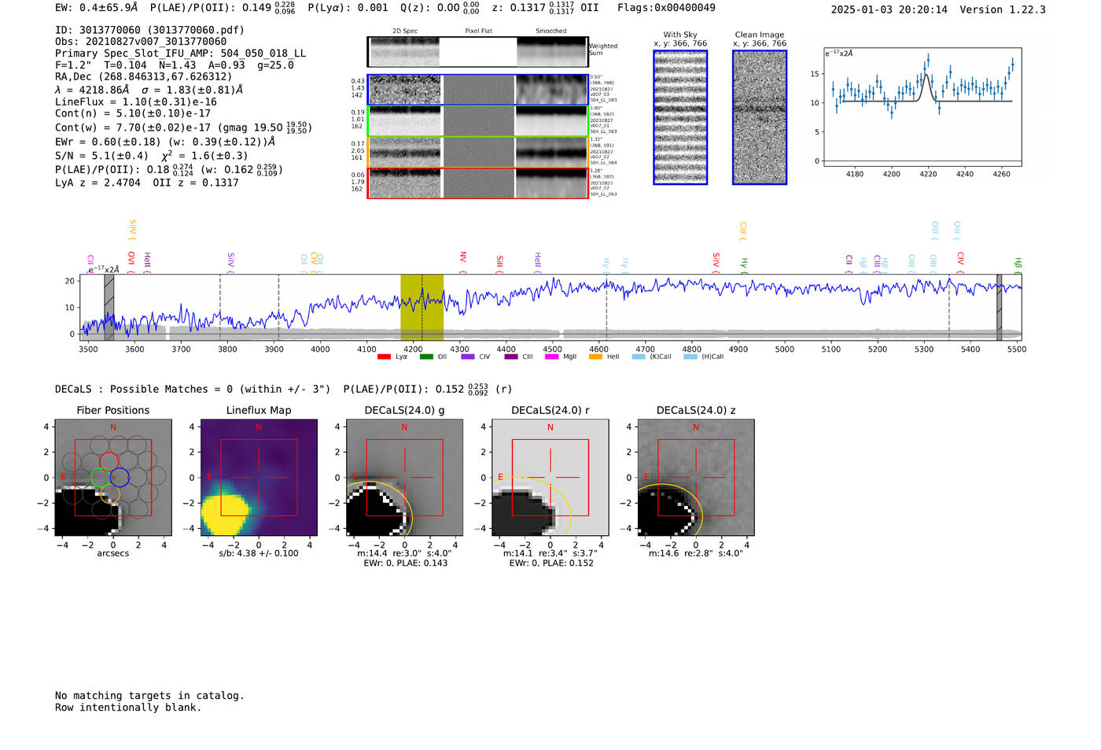Select the orange HeII legend swatch

coord(595,357)
